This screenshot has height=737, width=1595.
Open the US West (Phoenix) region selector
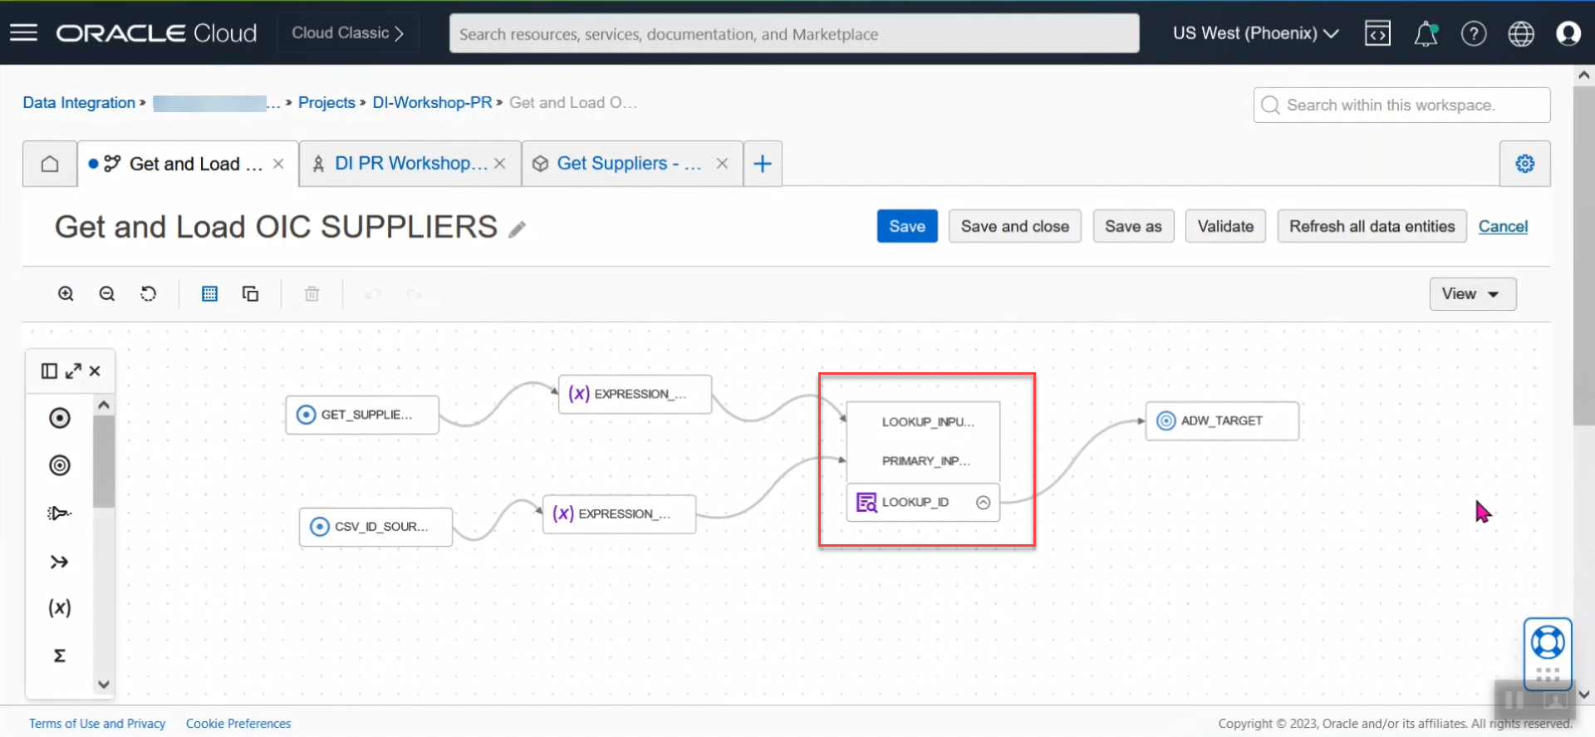[x=1255, y=33]
